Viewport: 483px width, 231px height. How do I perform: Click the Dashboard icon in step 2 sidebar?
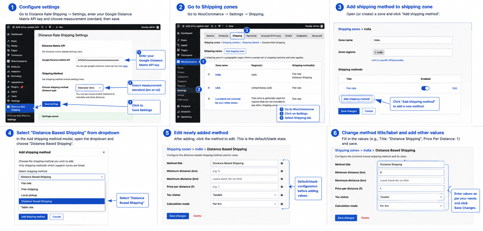coord(178,33)
